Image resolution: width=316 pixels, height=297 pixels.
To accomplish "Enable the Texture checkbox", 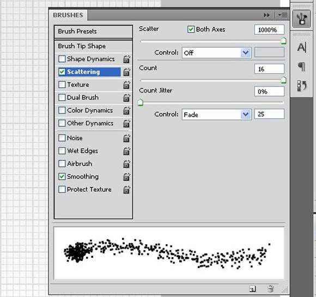I will (62, 84).
